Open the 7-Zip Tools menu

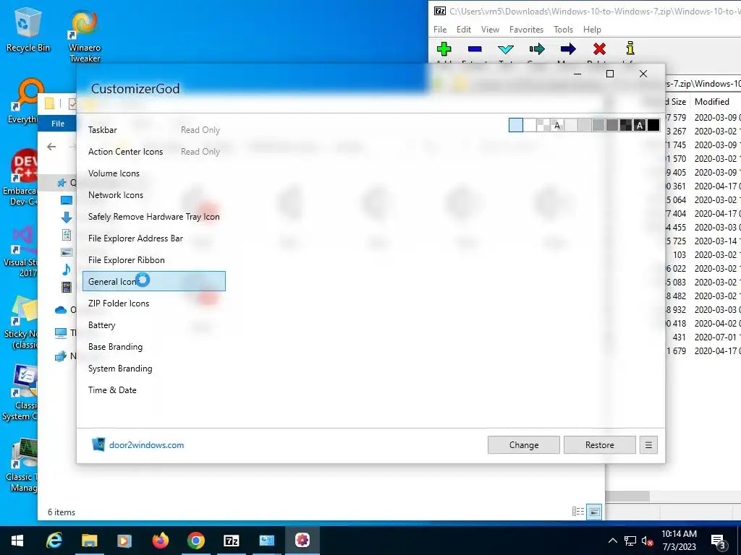click(x=563, y=29)
